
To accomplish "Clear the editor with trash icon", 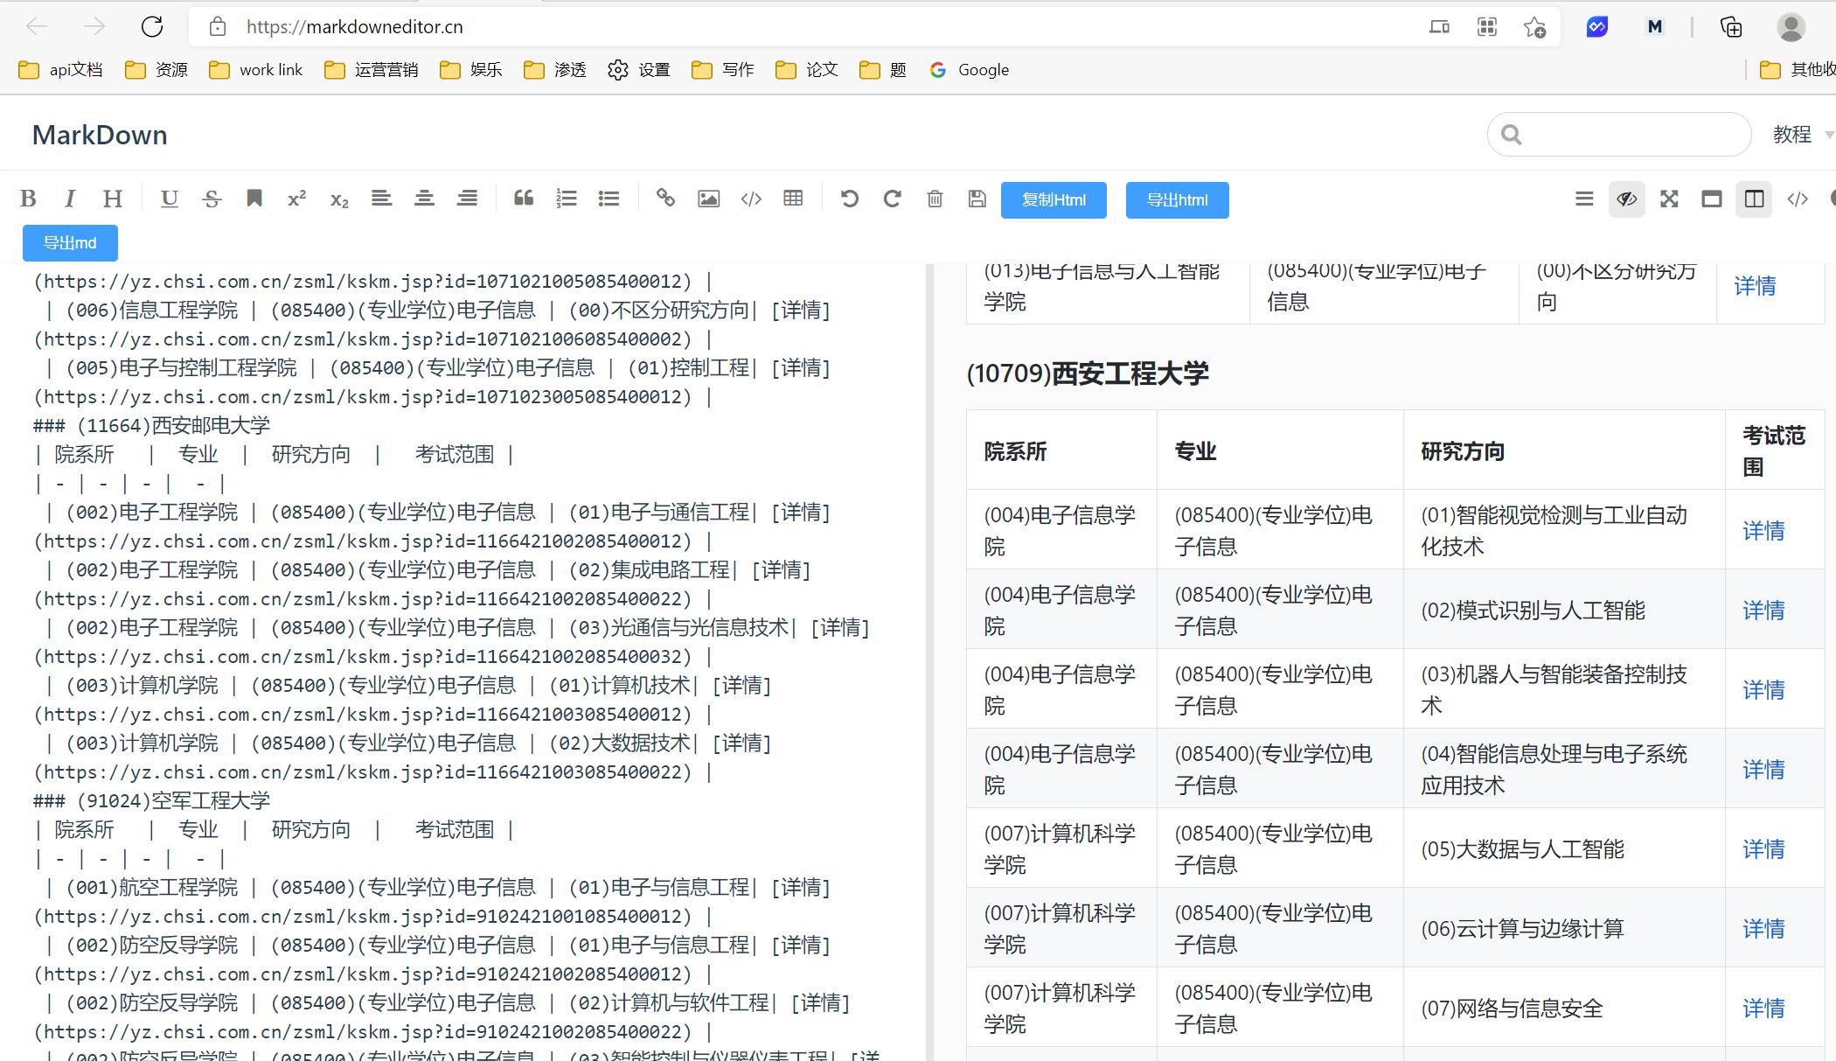I will click(935, 199).
